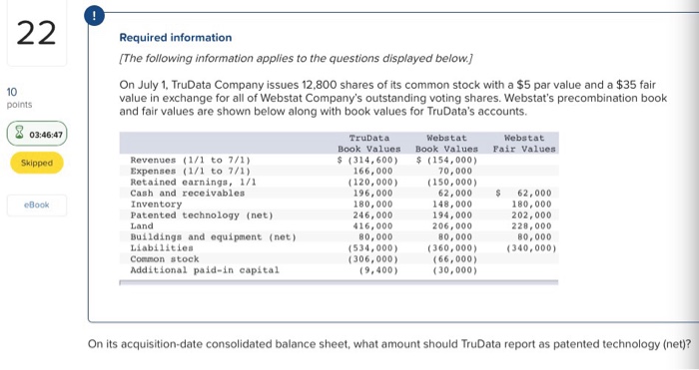Click the 03:46:47 countdown timer

pos(37,134)
